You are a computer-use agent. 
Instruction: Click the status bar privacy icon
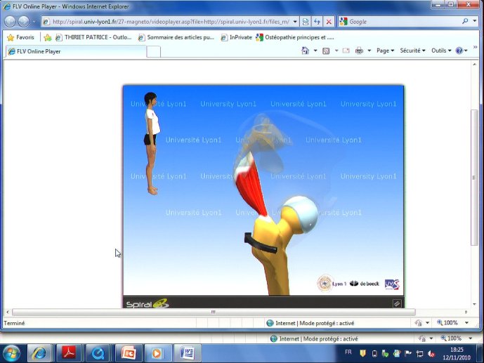tap(419, 323)
